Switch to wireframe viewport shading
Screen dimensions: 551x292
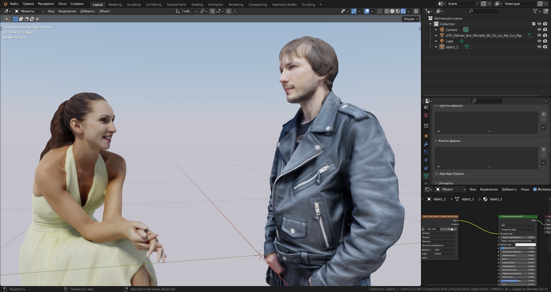387,11
